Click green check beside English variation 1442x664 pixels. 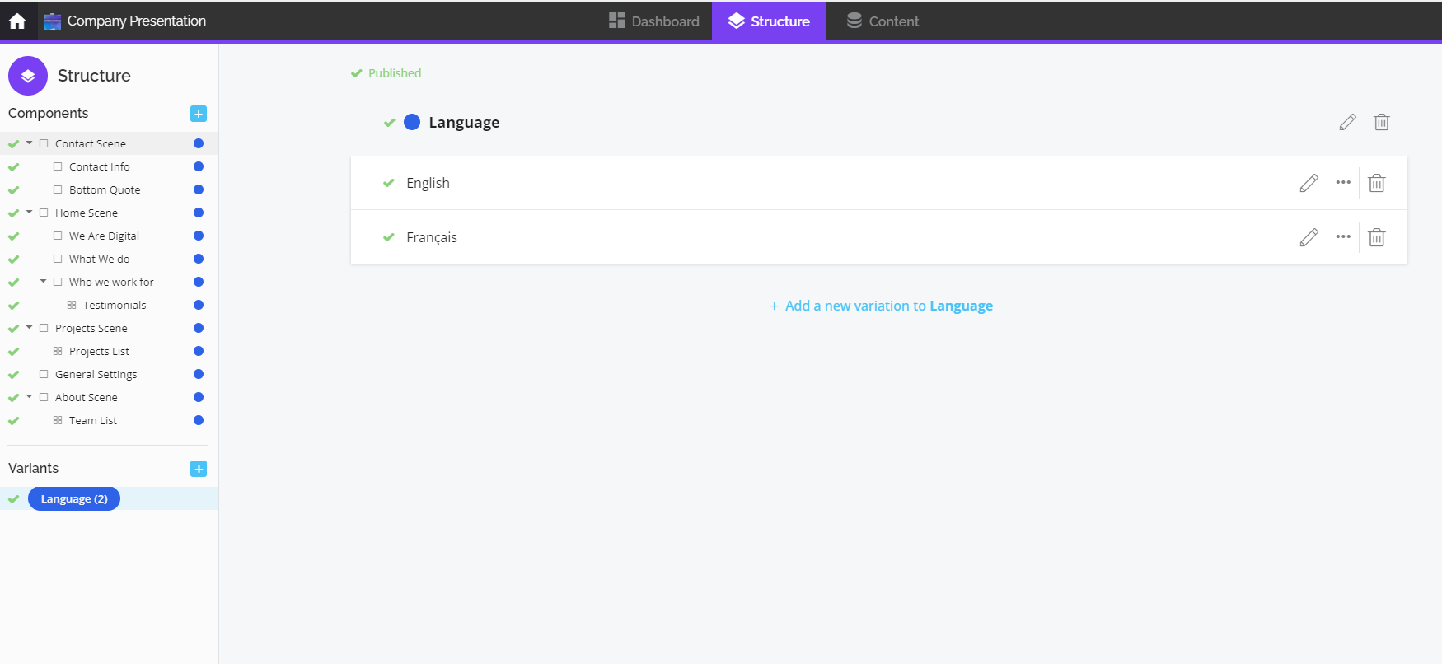(389, 183)
